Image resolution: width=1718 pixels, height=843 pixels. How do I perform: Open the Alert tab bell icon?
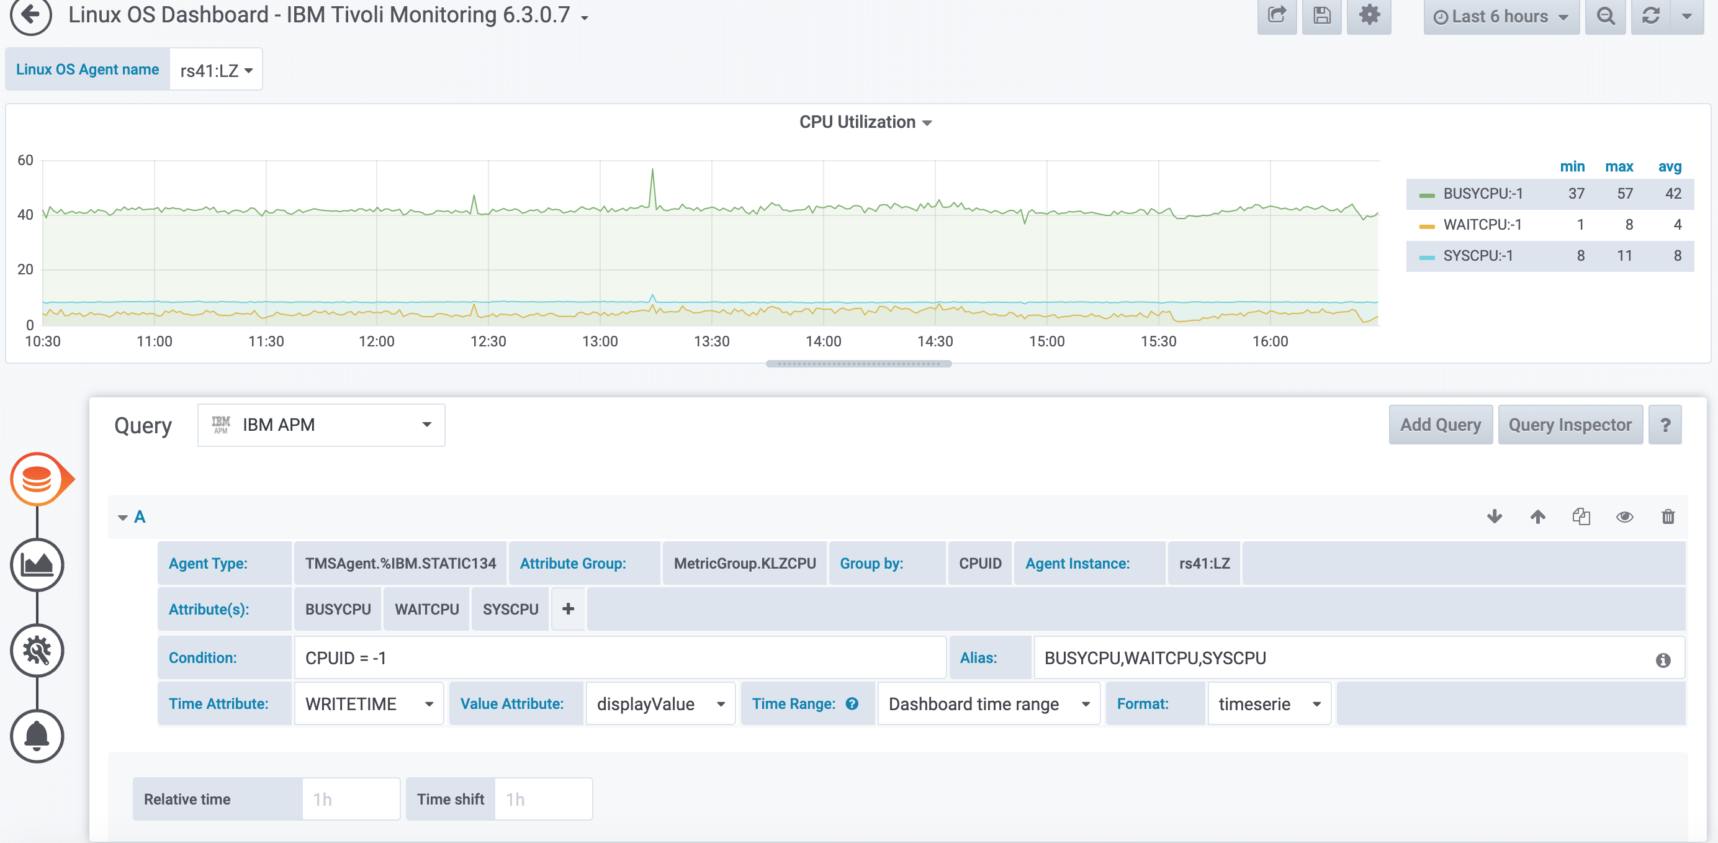coord(37,736)
